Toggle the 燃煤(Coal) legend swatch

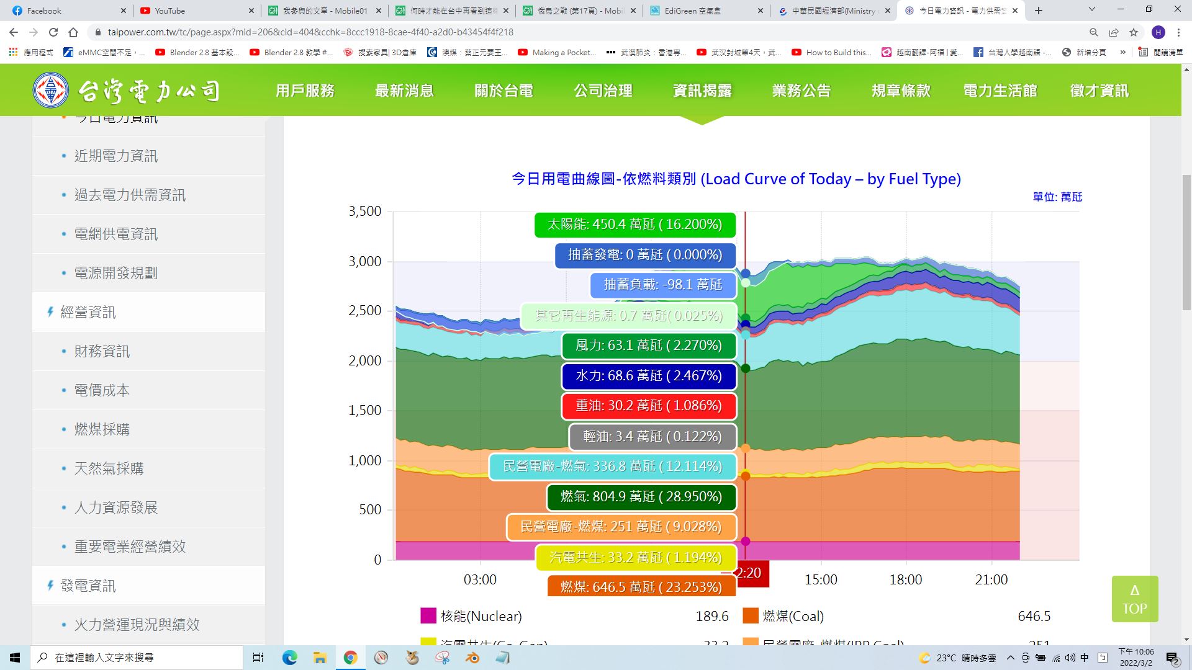click(751, 616)
